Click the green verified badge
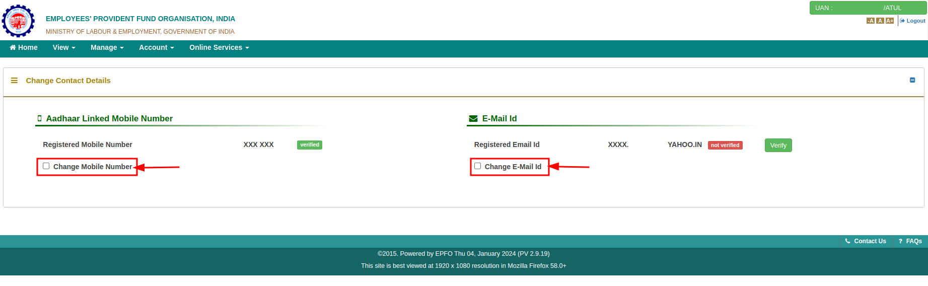This screenshot has width=928, height=286. point(310,145)
